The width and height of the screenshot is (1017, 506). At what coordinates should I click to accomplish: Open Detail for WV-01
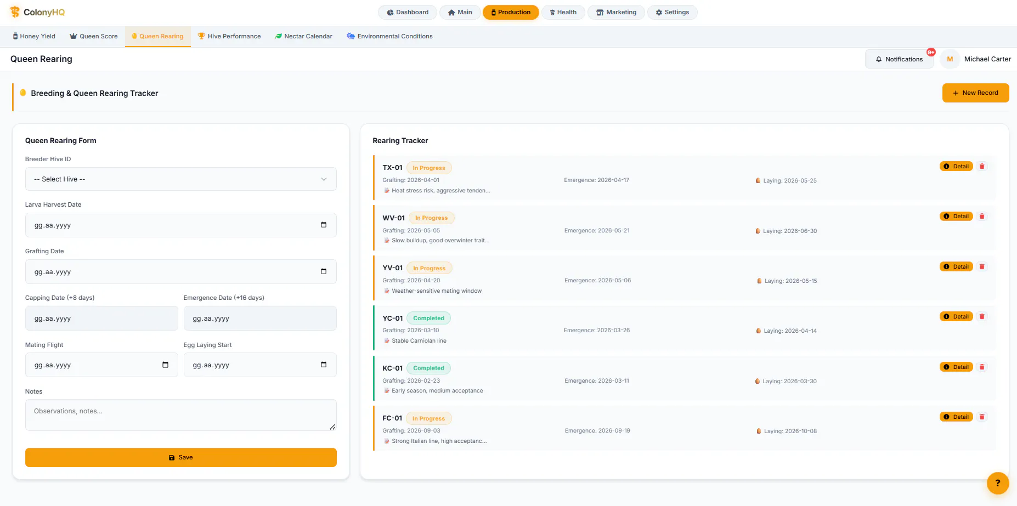click(x=956, y=216)
